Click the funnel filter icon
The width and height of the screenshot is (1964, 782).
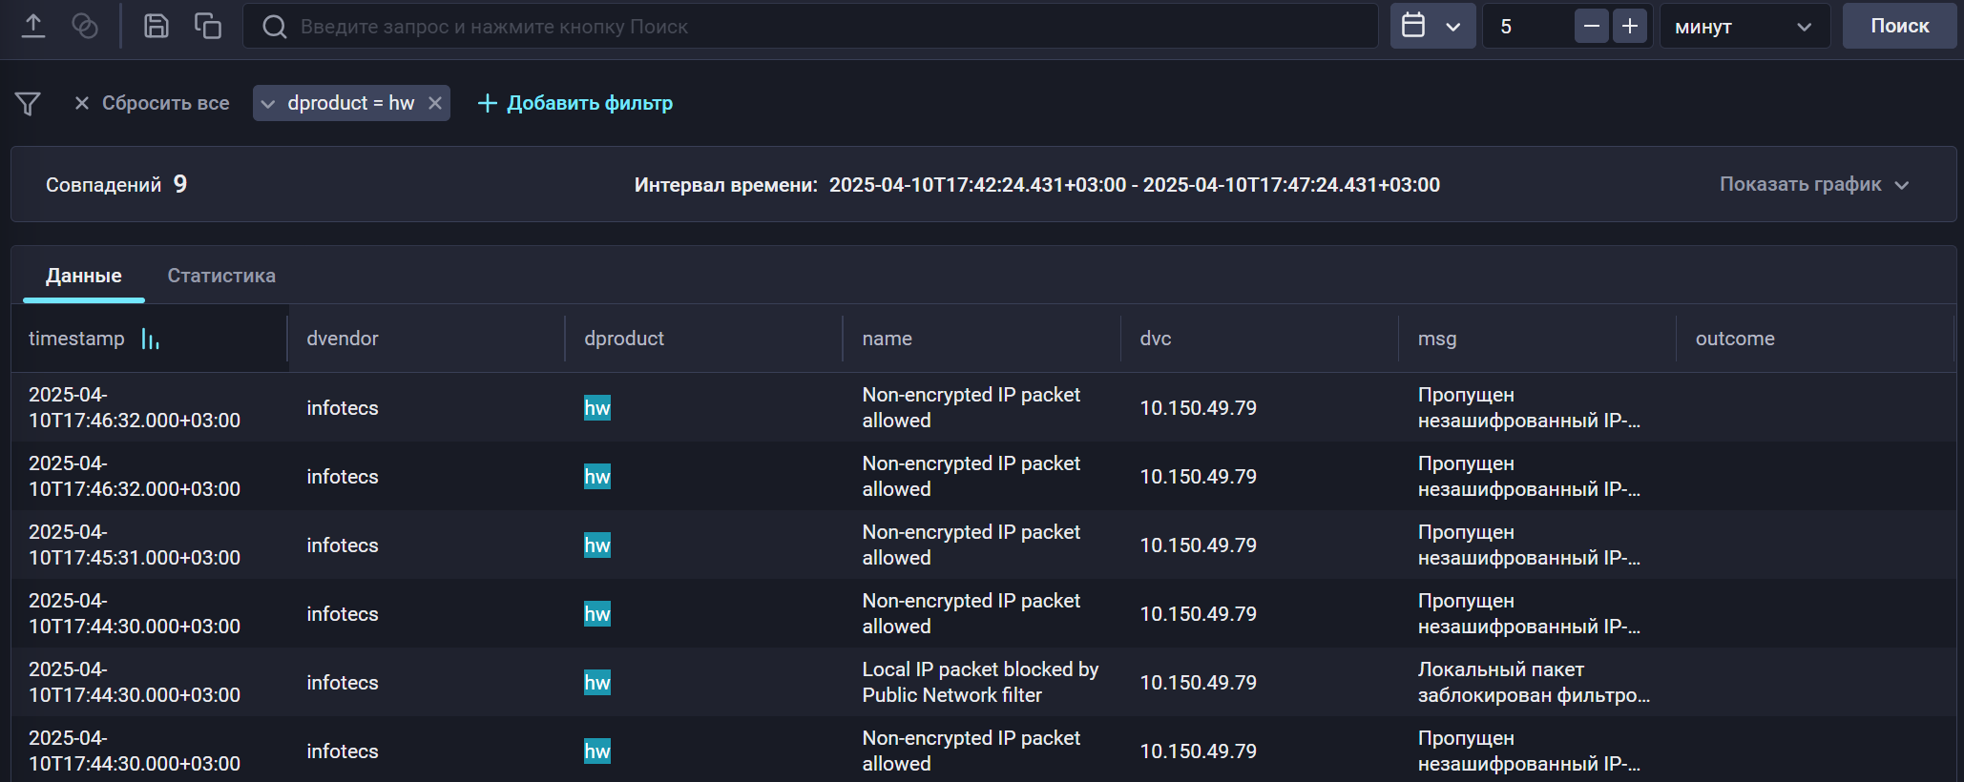click(x=28, y=103)
